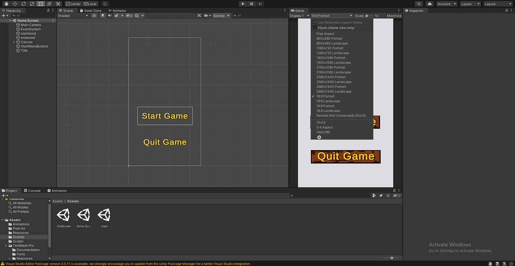Switch to the Animation tab
This screenshot has width=515, height=266.
point(57,191)
